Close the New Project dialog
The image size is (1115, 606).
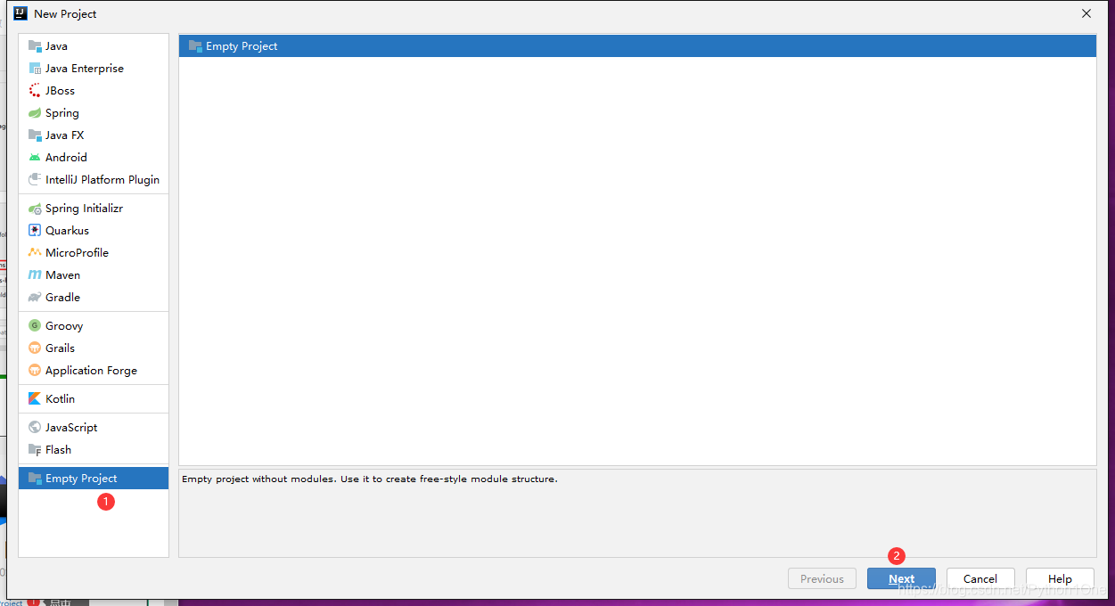click(x=1086, y=13)
